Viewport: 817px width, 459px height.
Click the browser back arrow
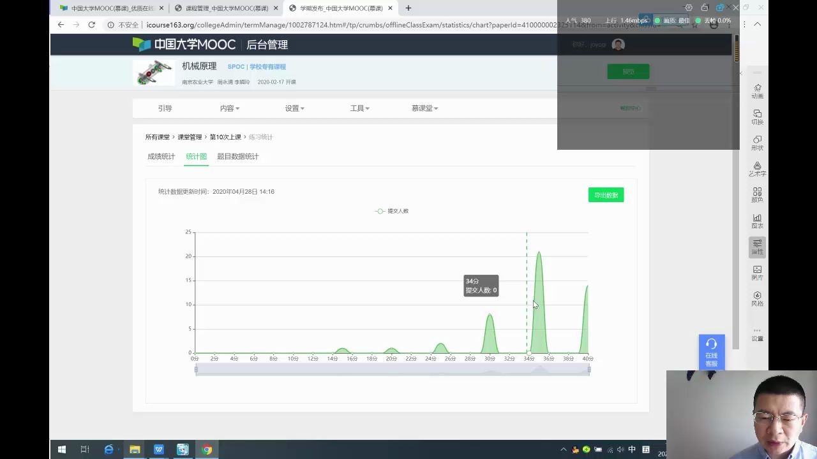click(x=61, y=24)
